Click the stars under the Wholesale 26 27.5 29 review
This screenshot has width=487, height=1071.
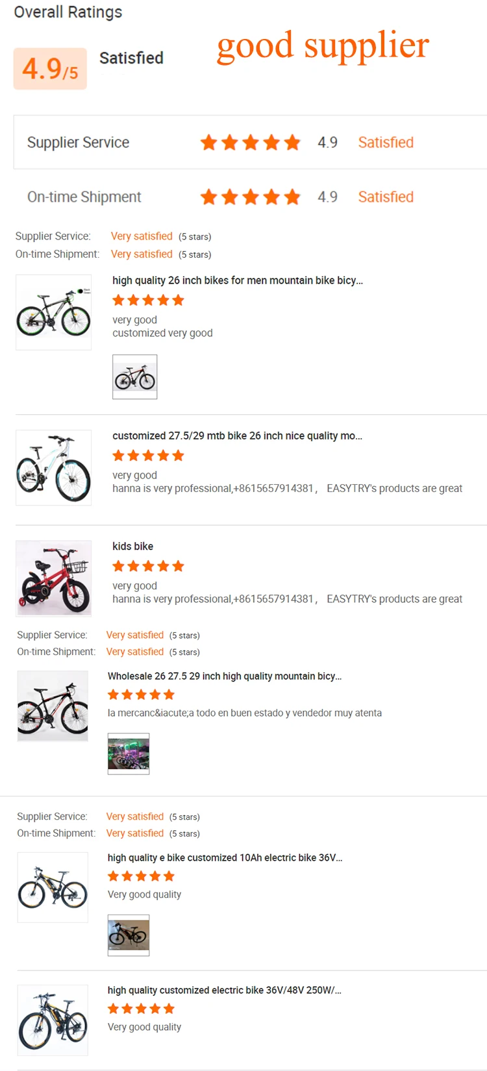pos(141,695)
